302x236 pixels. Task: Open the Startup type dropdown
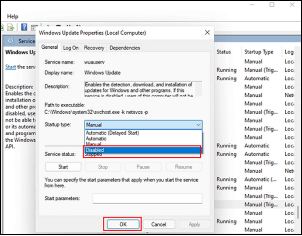(x=144, y=125)
